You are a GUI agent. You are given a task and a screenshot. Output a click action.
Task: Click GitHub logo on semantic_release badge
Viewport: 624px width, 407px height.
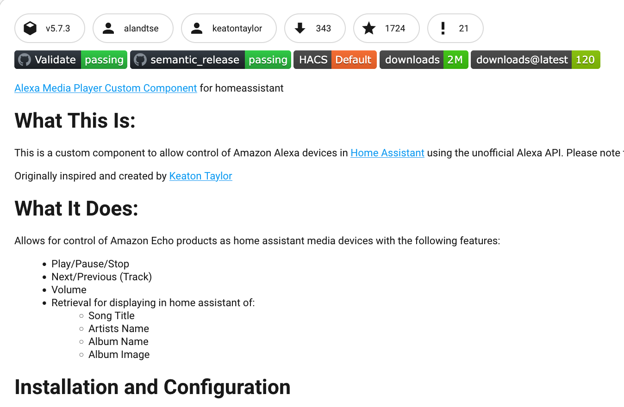[140, 60]
